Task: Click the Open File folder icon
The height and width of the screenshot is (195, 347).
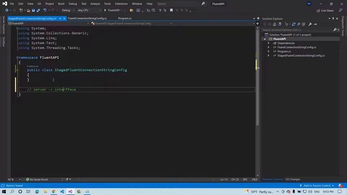Action: click(x=28, y=10)
